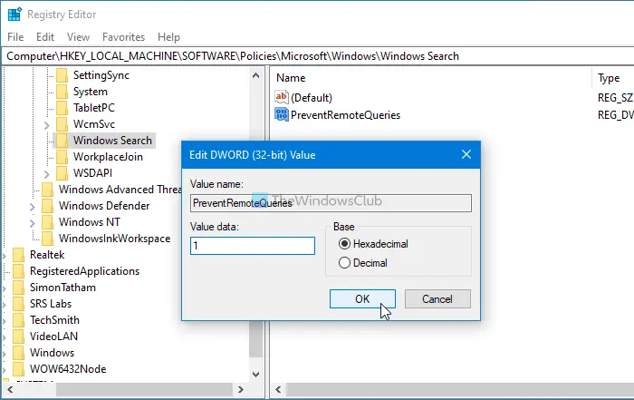Select the SettingSync key label
Image resolution: width=634 pixels, height=400 pixels.
[x=101, y=75]
